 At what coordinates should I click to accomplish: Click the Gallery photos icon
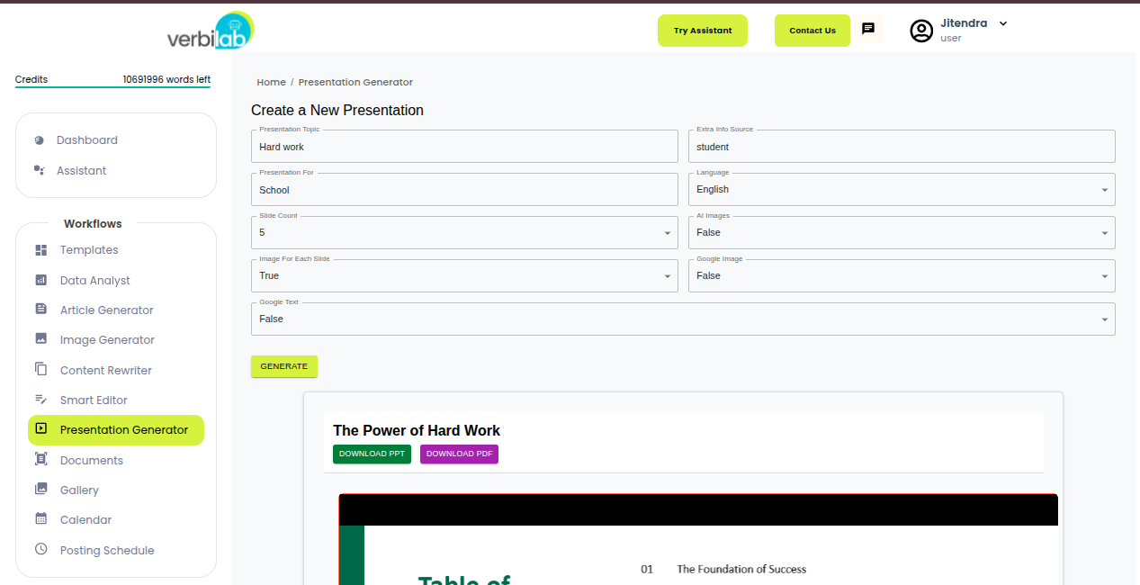(40, 490)
